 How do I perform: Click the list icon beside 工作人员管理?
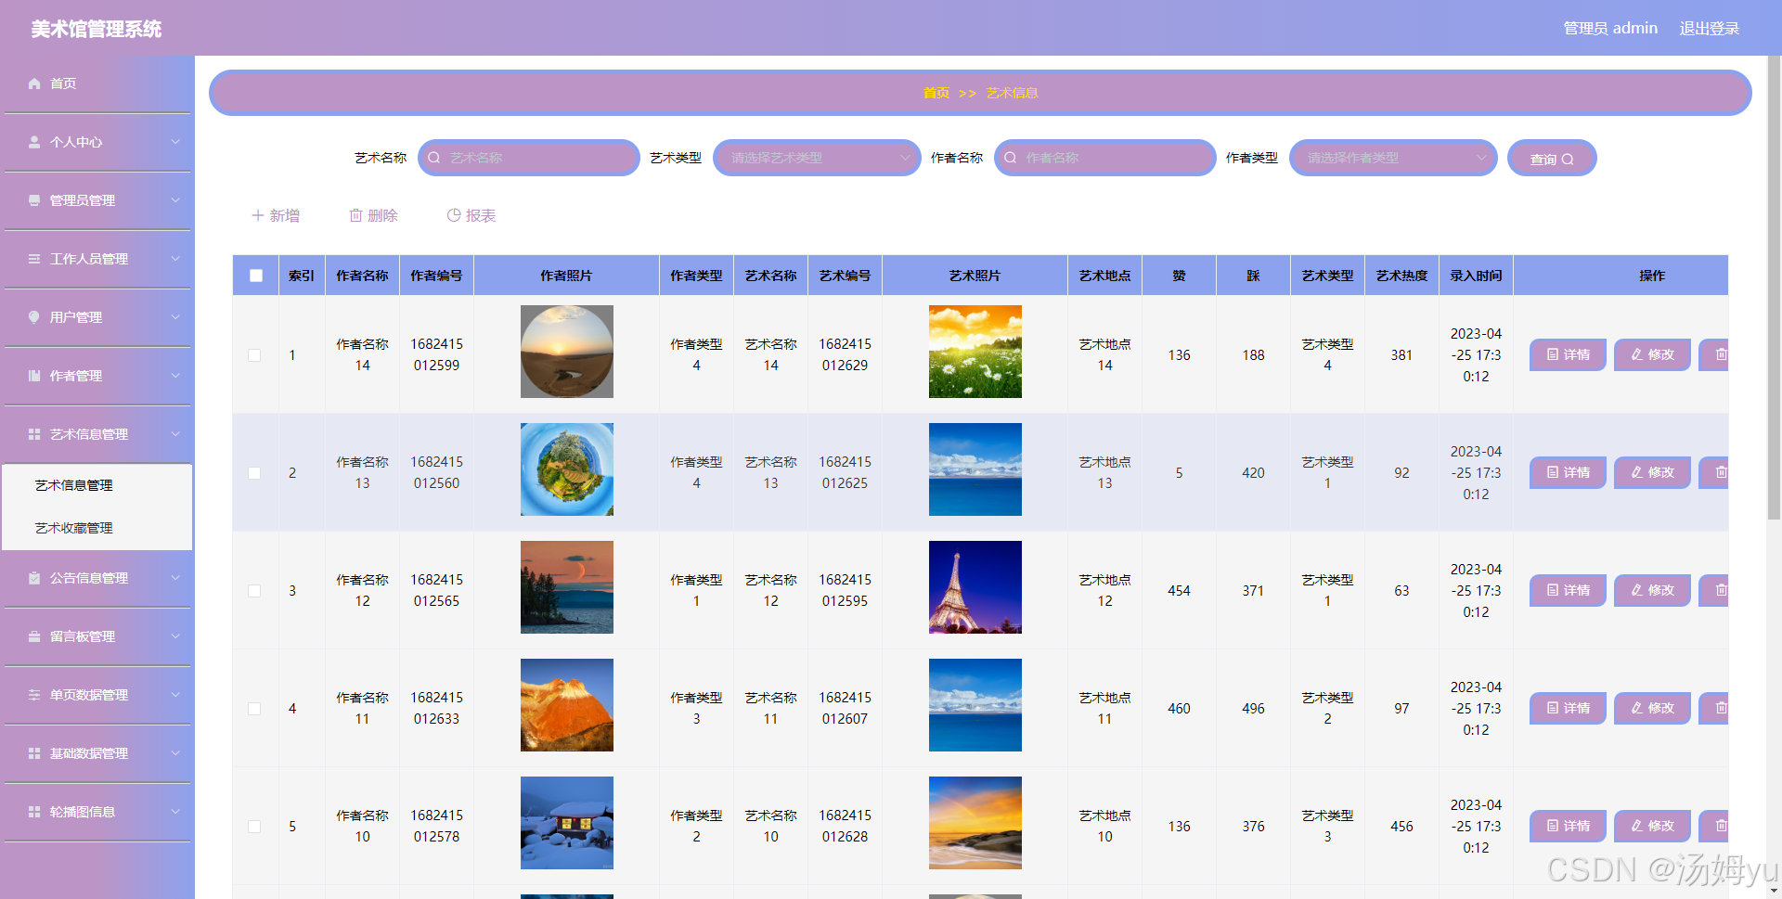coord(34,259)
